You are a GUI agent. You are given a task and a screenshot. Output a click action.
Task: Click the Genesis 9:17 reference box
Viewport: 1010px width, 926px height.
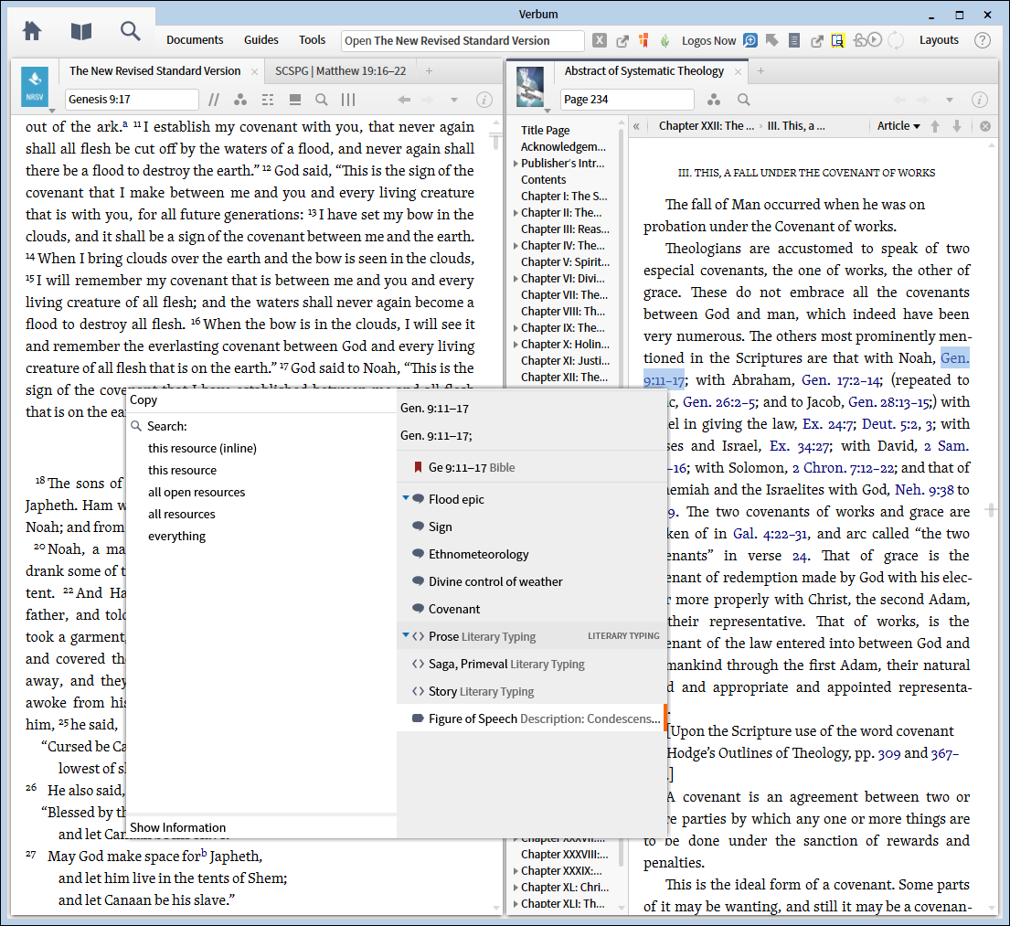(x=132, y=100)
